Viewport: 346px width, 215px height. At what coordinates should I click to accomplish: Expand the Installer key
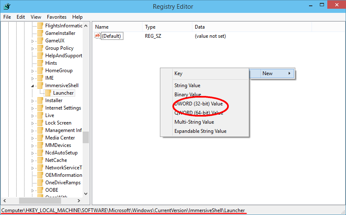tap(33, 101)
